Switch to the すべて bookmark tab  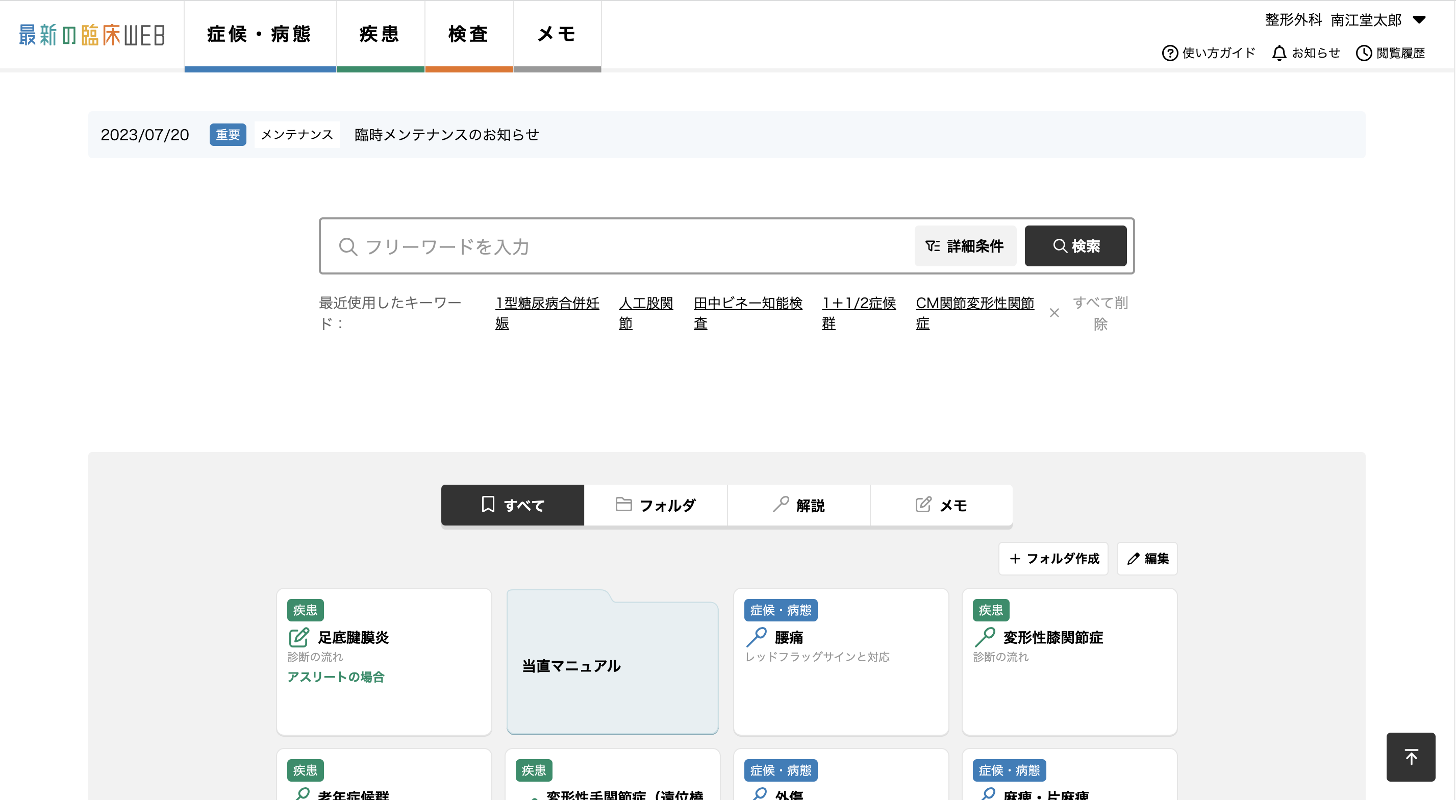pos(512,505)
